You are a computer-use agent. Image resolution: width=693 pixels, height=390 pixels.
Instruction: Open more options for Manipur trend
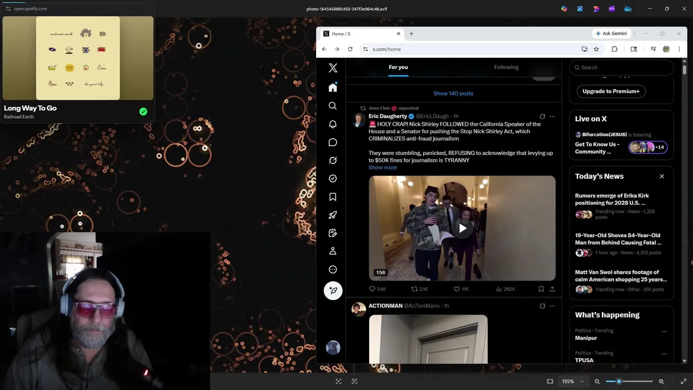[664, 331]
